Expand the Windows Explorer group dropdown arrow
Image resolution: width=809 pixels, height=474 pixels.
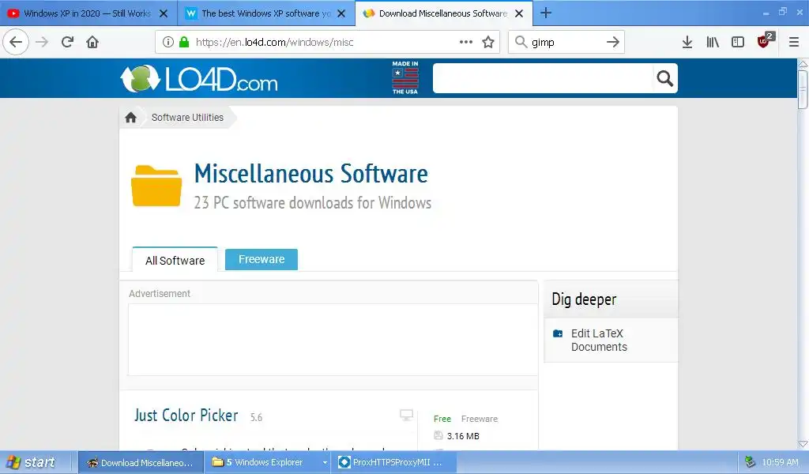(x=325, y=463)
